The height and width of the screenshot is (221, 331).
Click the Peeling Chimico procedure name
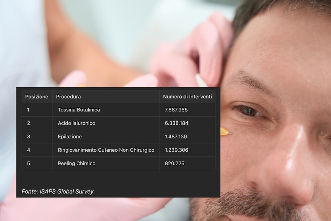tap(76, 163)
